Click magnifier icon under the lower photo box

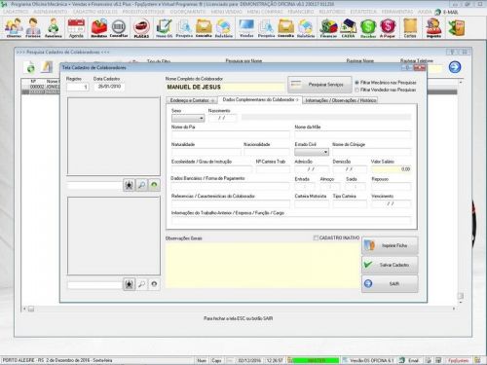[x=141, y=284]
